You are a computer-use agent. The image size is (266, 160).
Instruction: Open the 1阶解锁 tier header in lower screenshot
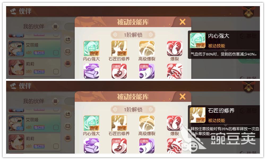[133, 110]
